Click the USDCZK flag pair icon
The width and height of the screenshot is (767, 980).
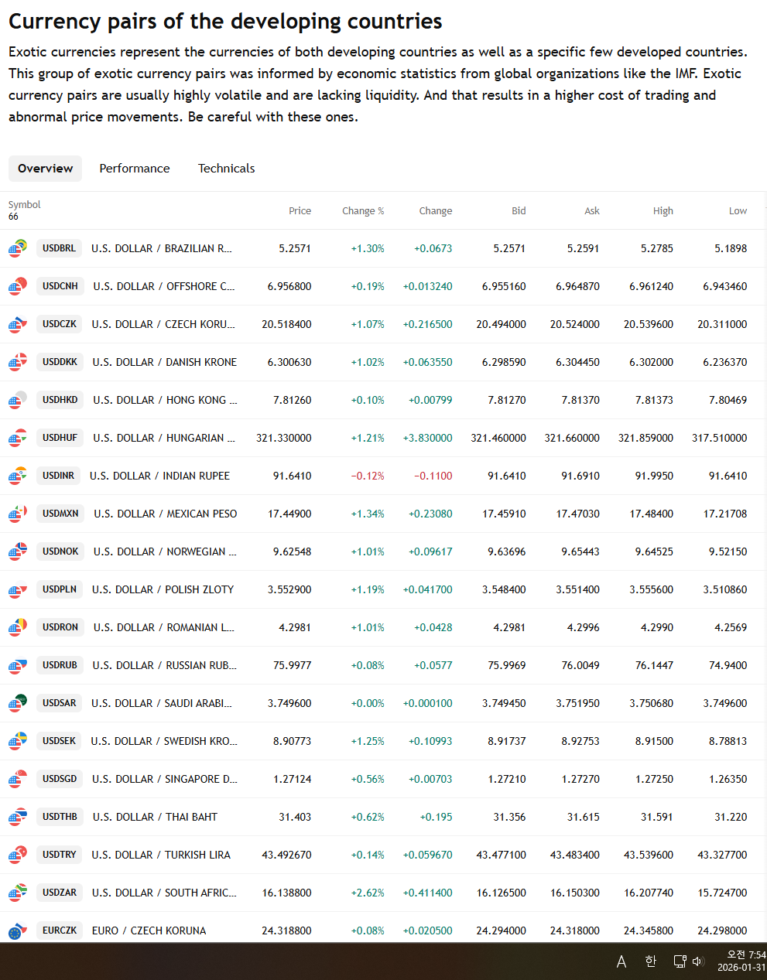point(18,324)
